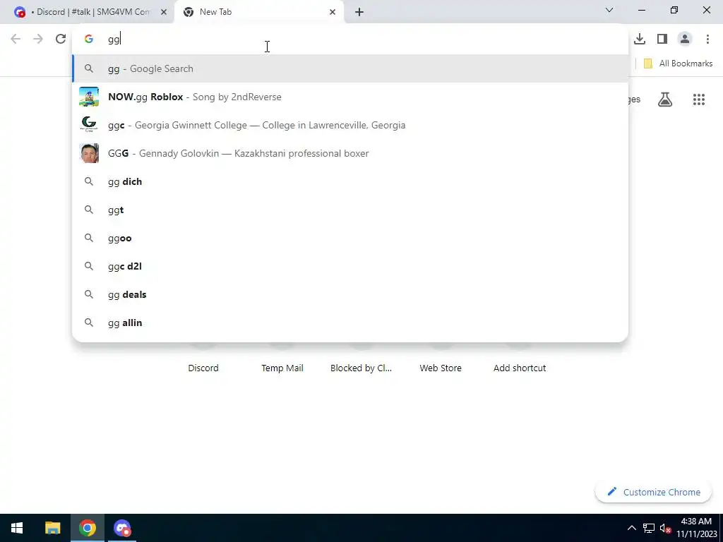Select the New Tab tab
The image size is (723, 542).
[x=258, y=12]
